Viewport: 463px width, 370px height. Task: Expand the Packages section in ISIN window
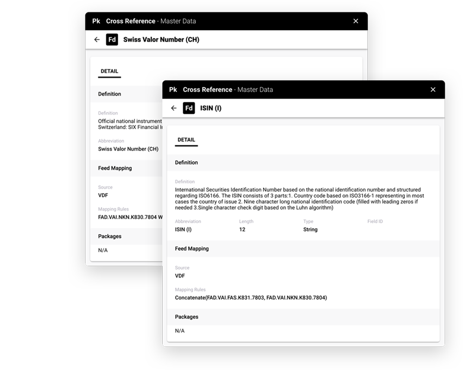tap(186, 317)
